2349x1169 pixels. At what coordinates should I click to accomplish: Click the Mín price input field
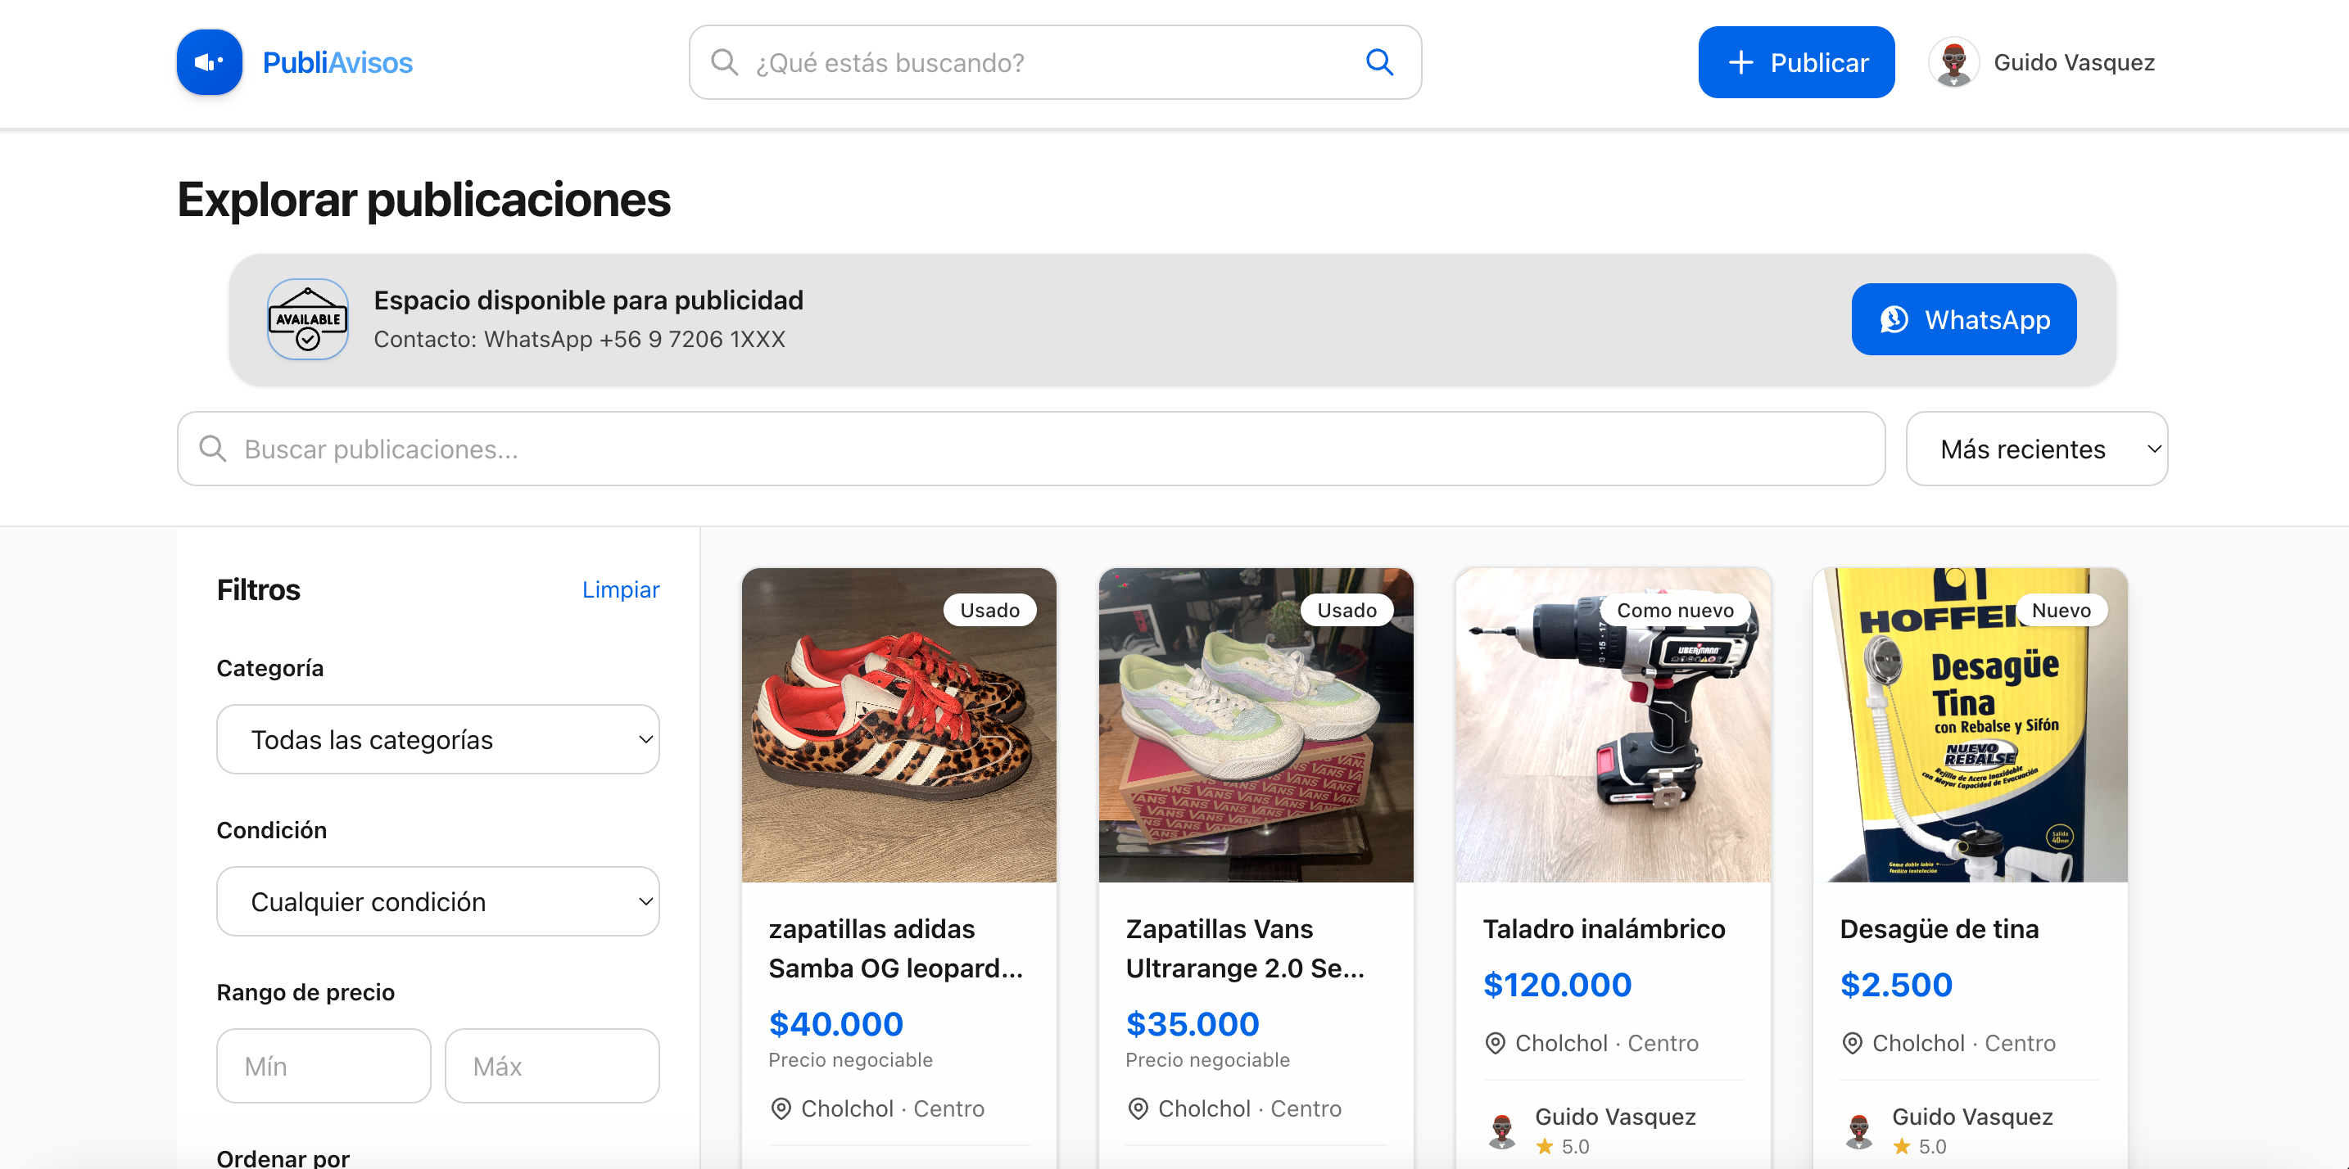[x=323, y=1065]
